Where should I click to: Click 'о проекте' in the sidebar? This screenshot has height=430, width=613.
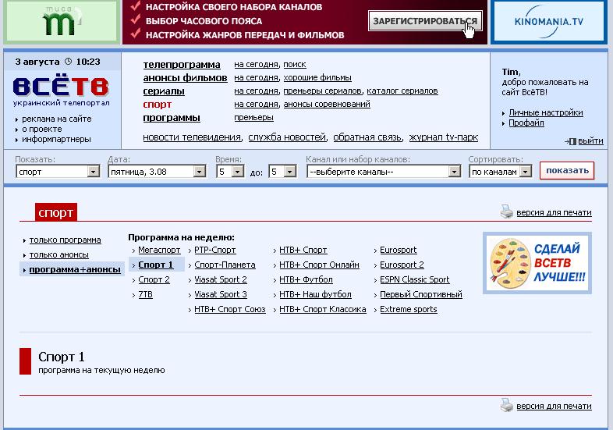[x=42, y=129]
